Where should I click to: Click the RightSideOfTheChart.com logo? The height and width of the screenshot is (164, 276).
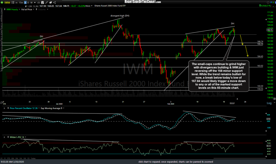[x=143, y=2]
